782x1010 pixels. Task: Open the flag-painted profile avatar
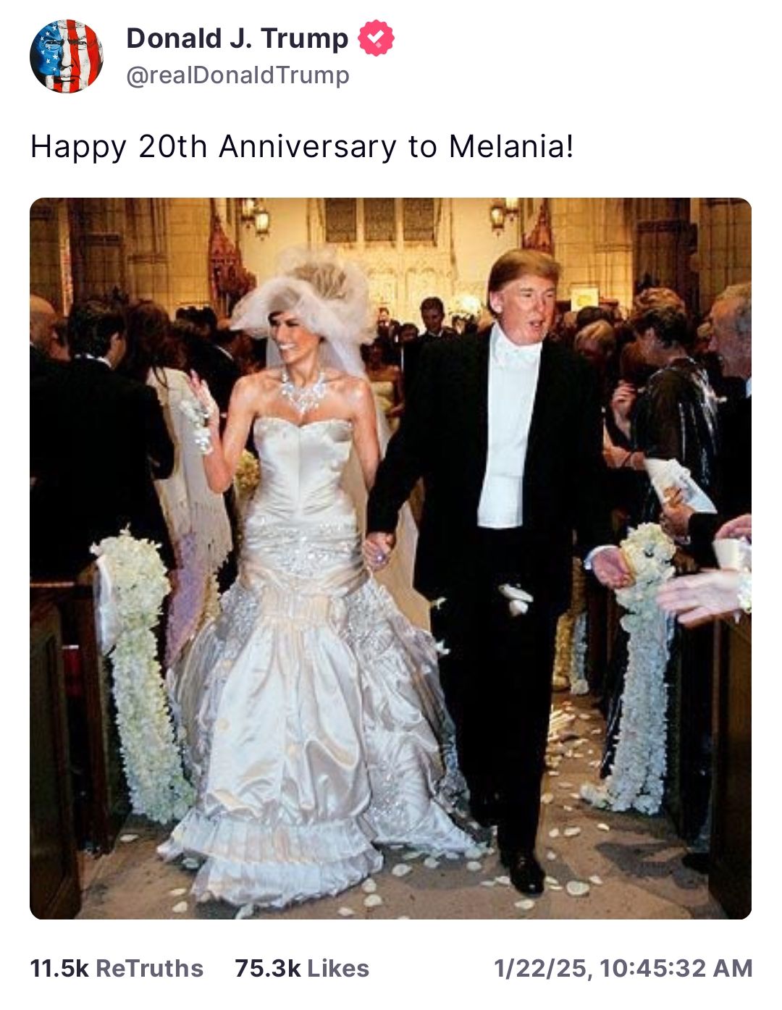click(x=66, y=56)
